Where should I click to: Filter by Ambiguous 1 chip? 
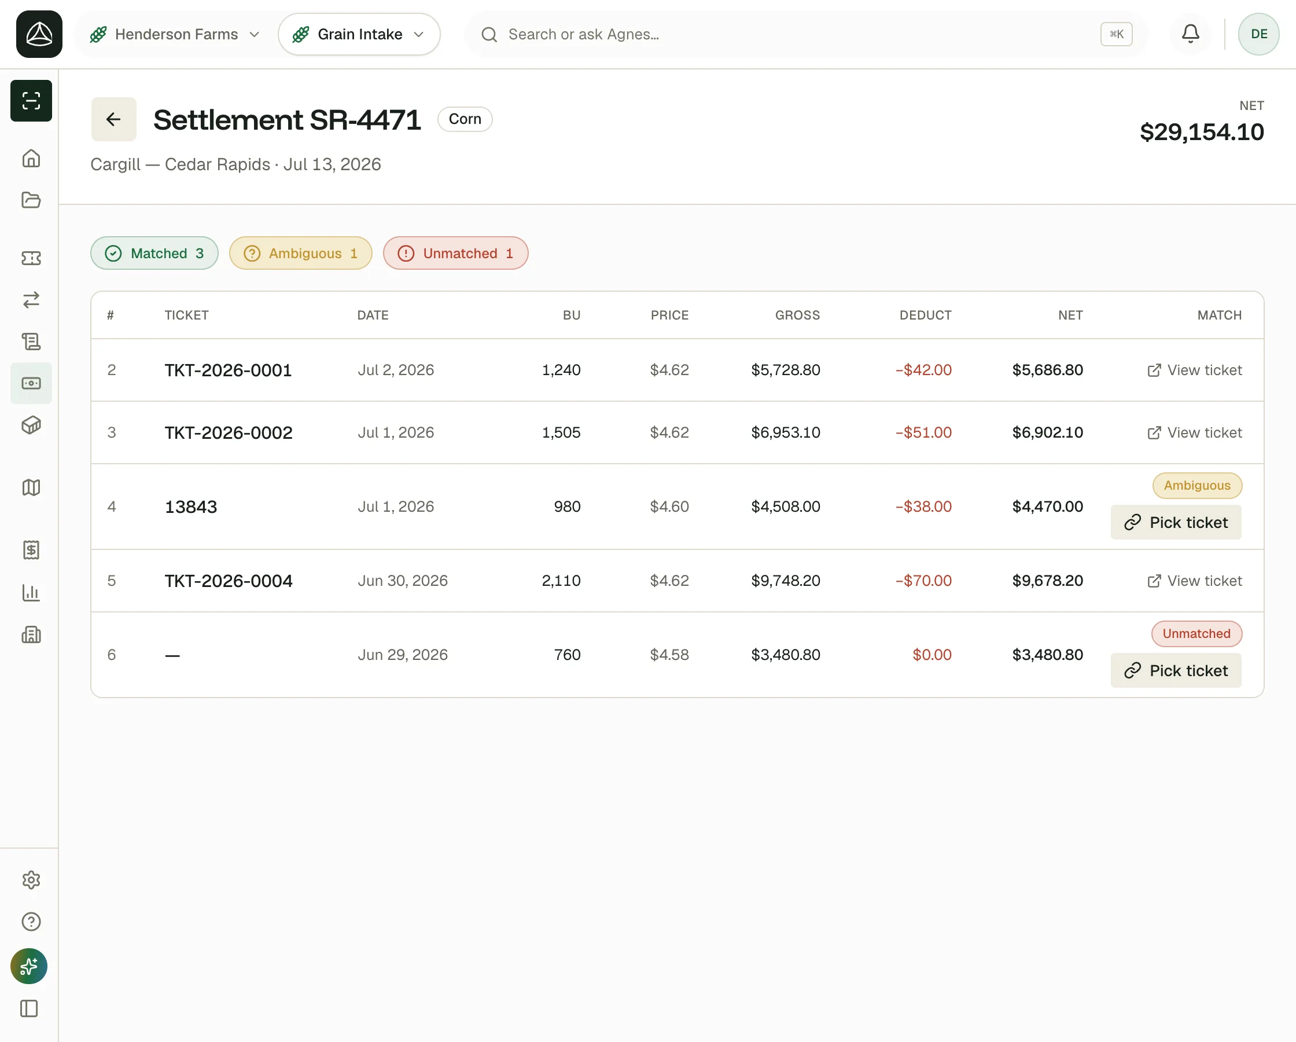[300, 254]
